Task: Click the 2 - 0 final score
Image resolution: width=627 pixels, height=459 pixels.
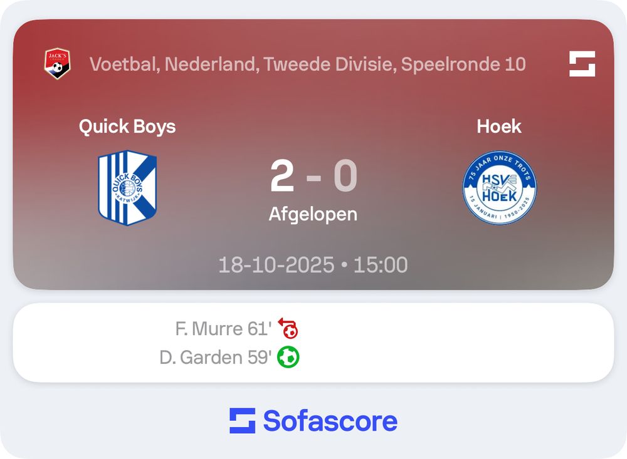Action: 313,176
